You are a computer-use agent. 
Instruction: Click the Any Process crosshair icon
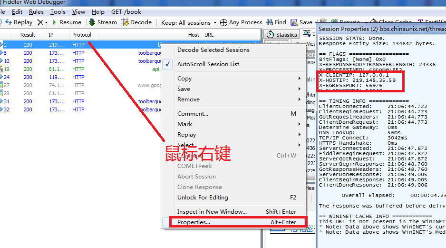pos(224,22)
